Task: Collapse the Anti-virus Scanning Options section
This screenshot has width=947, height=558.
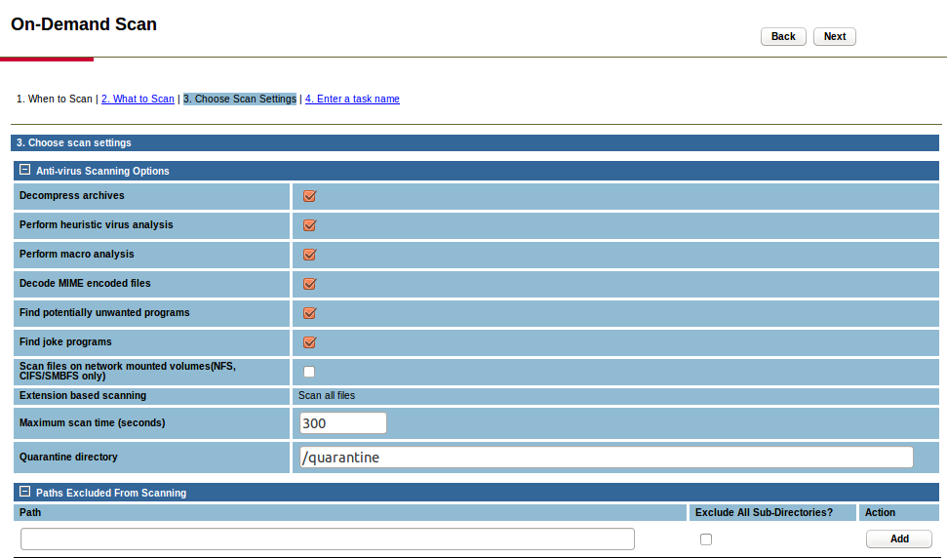Action: coord(25,171)
